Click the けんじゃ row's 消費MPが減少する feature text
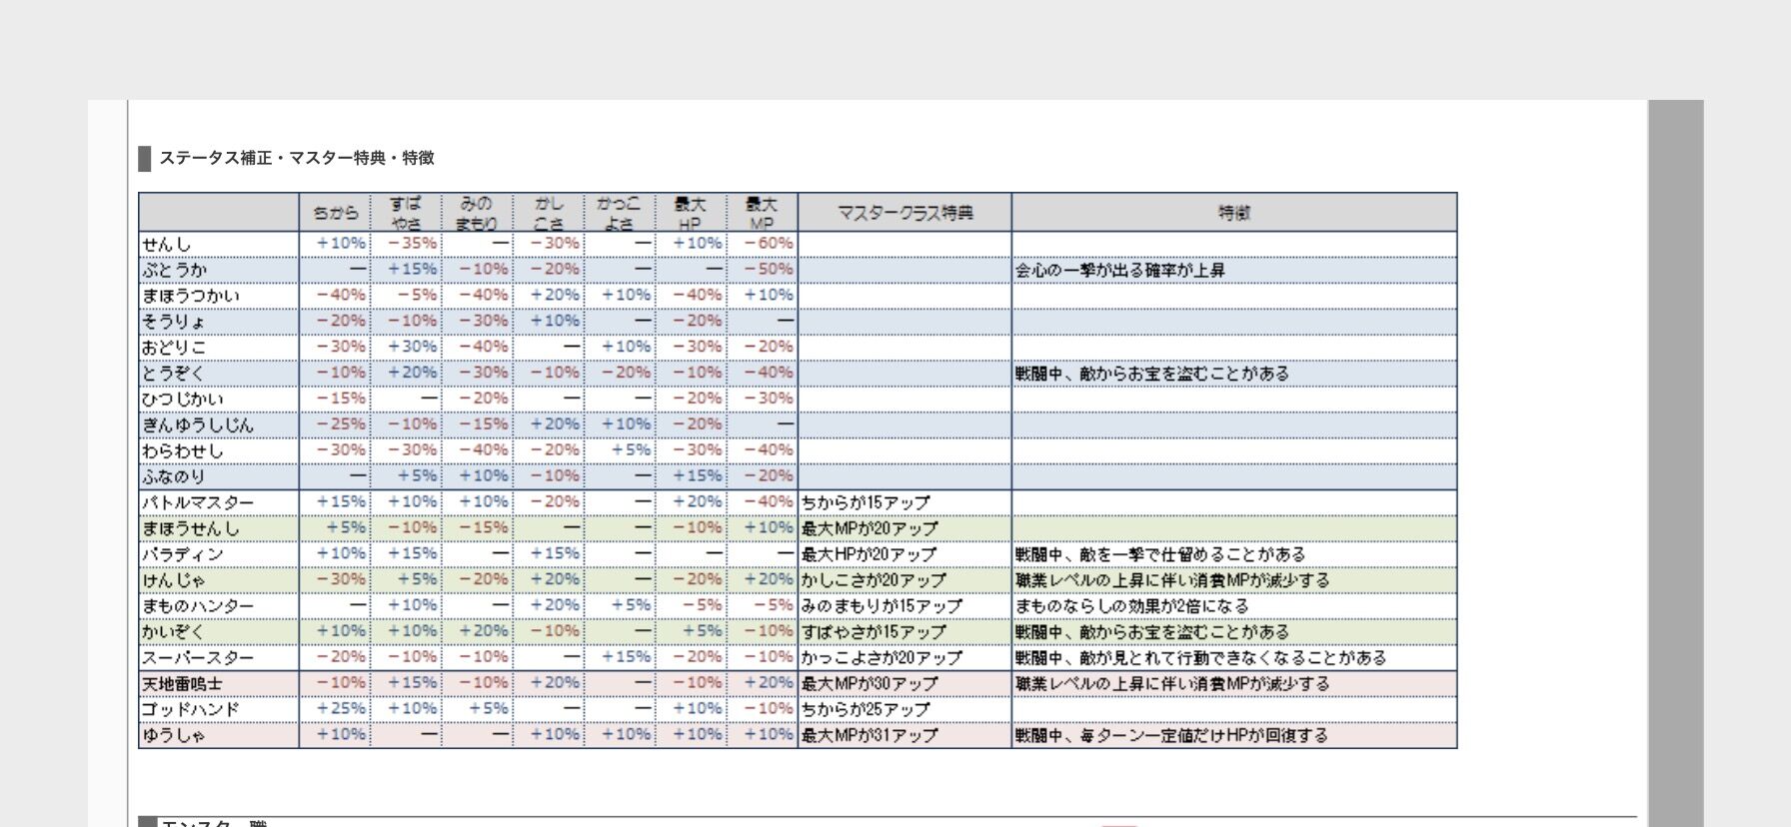Screen dimensions: 1791x827 point(1172,580)
